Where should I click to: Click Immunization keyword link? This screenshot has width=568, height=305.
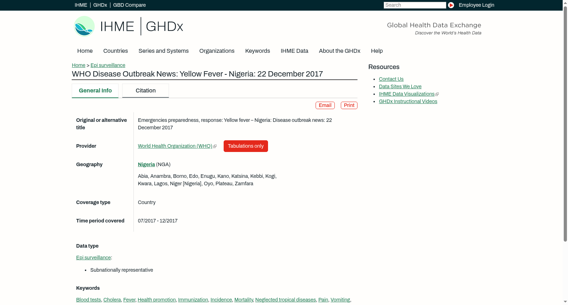193,300
